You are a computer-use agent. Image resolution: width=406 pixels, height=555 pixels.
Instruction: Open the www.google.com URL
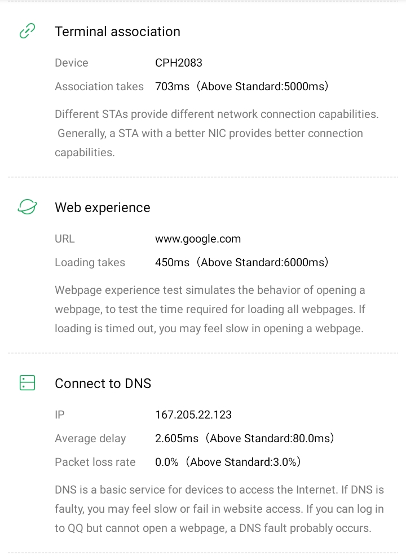(198, 239)
